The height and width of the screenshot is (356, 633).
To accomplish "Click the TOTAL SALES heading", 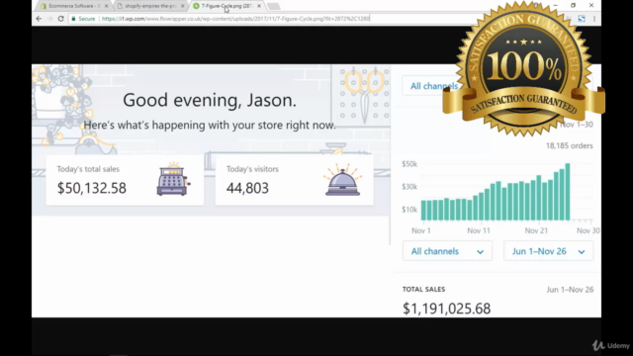I will [x=423, y=290].
